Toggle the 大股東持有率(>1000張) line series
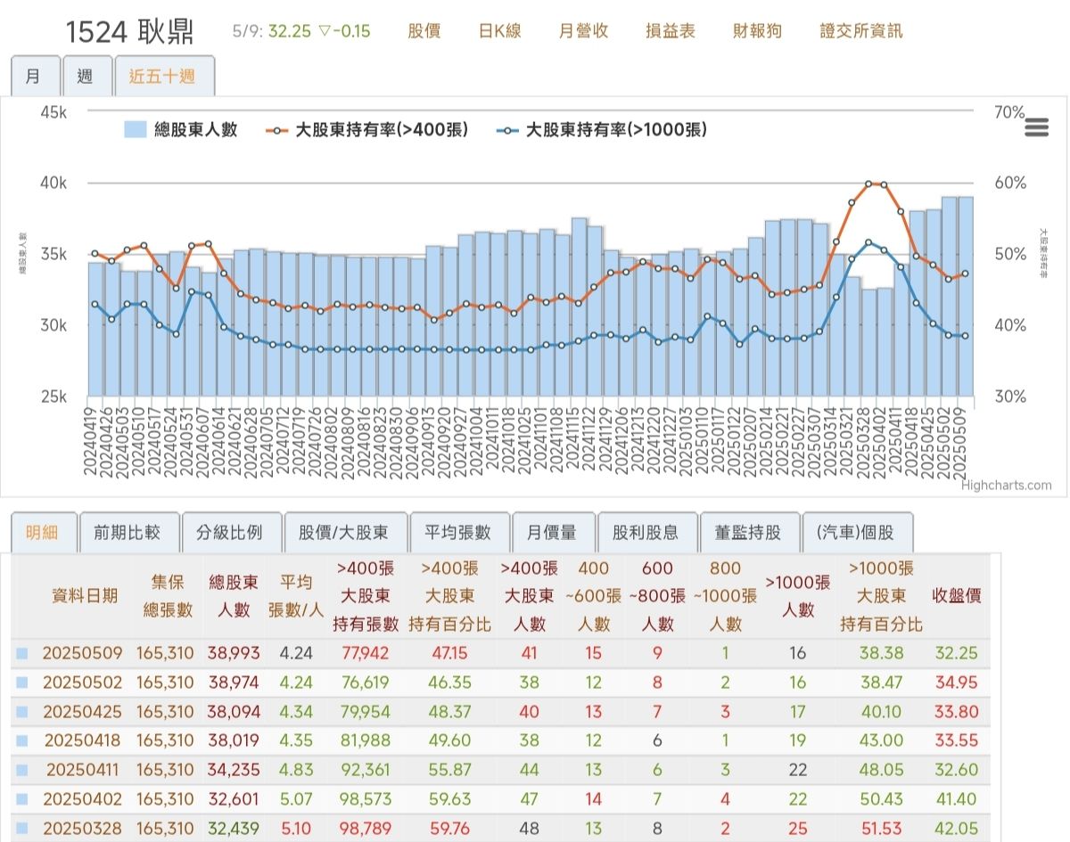The image size is (1070, 842). coord(603,130)
